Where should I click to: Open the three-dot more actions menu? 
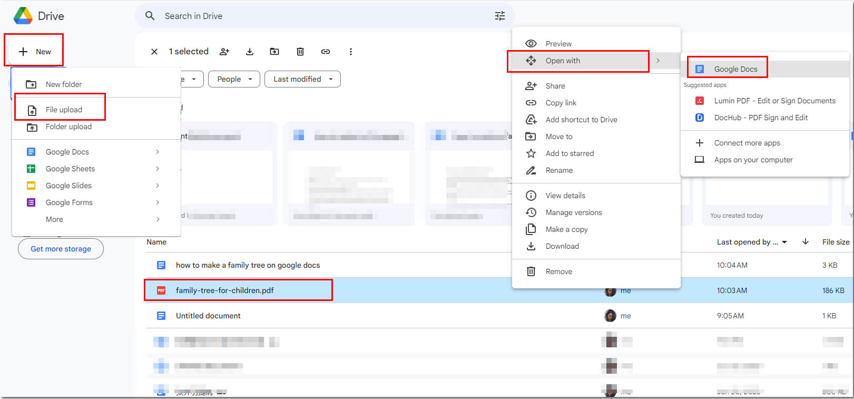351,52
